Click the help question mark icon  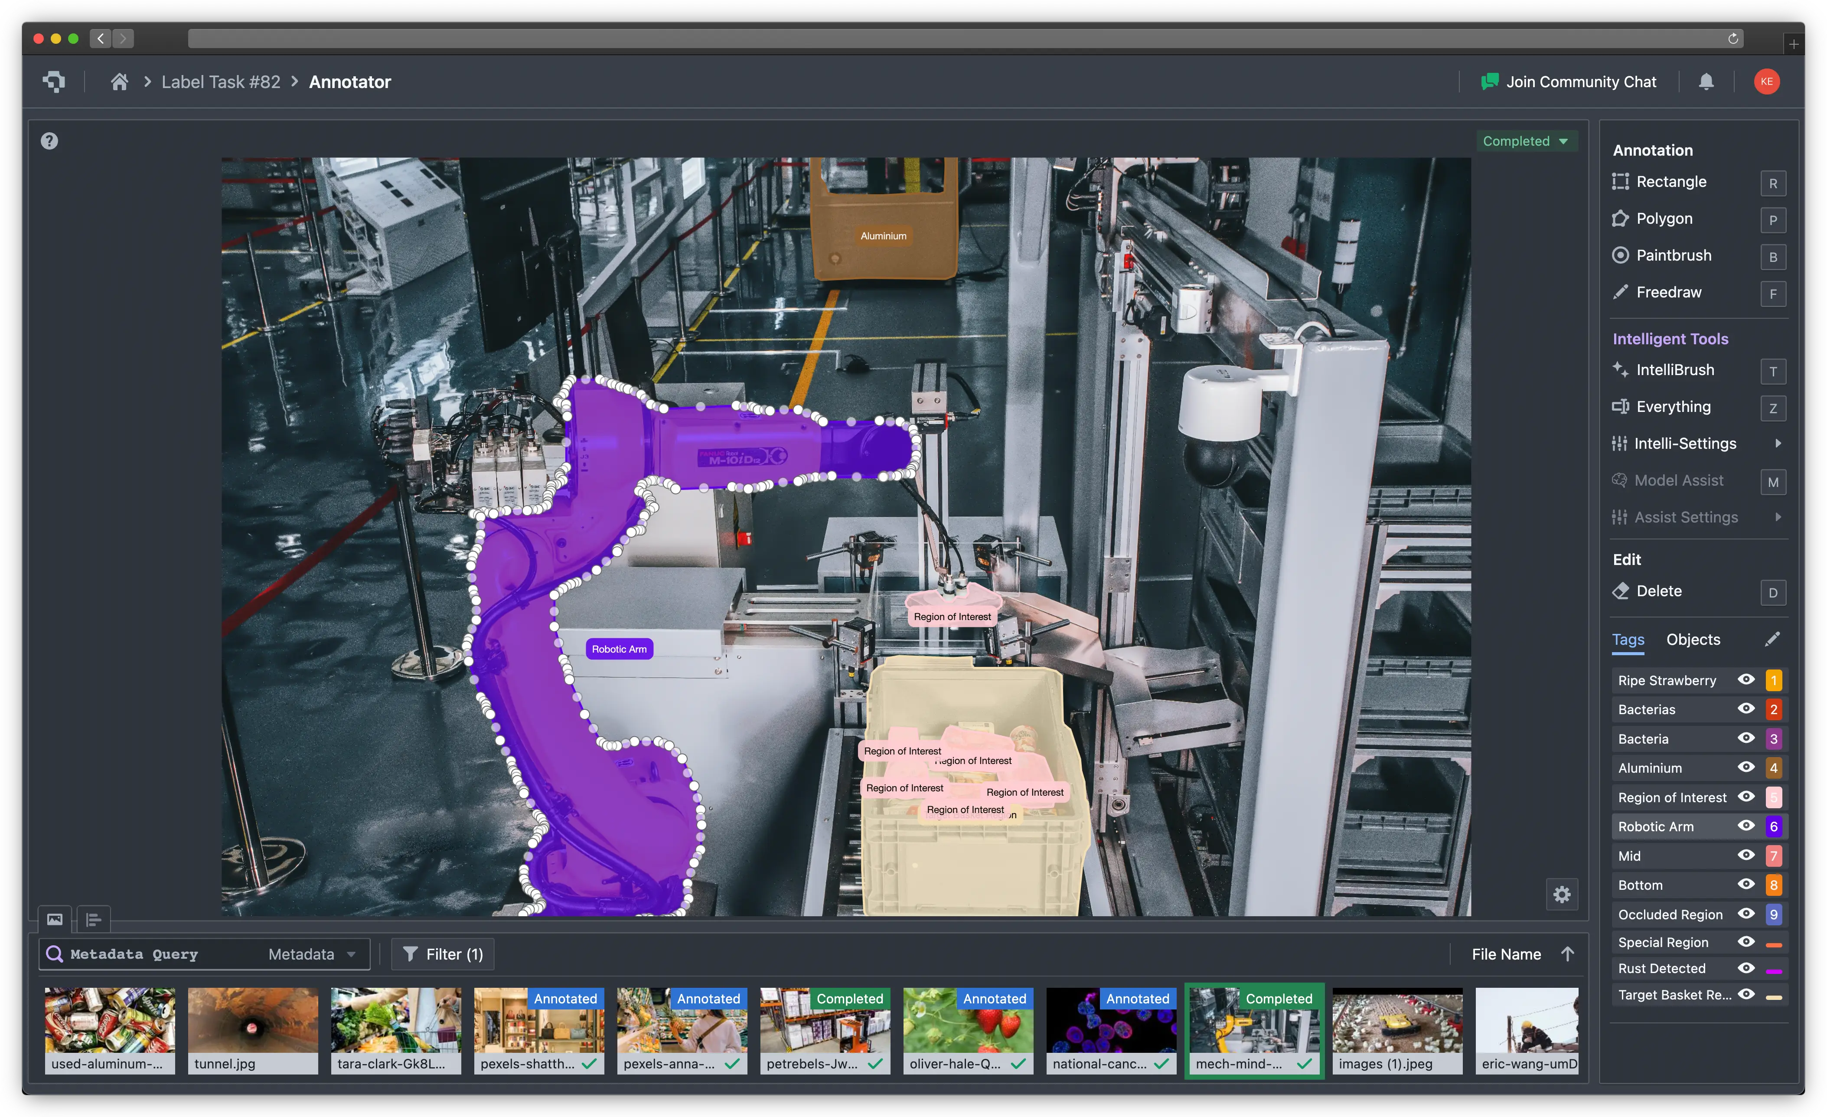[x=49, y=141]
